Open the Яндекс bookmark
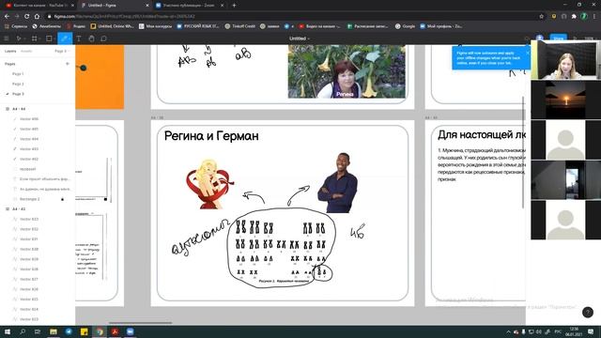Screen dimensions: 601x338 coord(75,26)
